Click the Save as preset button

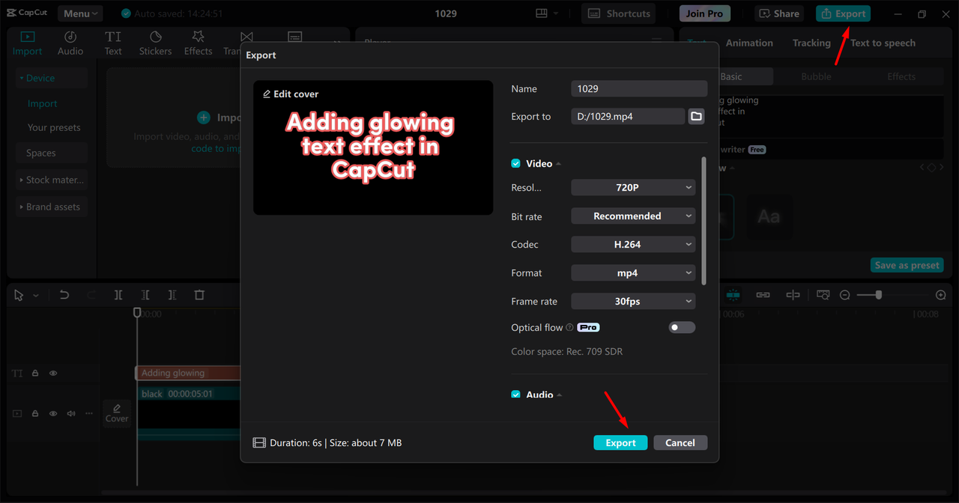tap(907, 266)
